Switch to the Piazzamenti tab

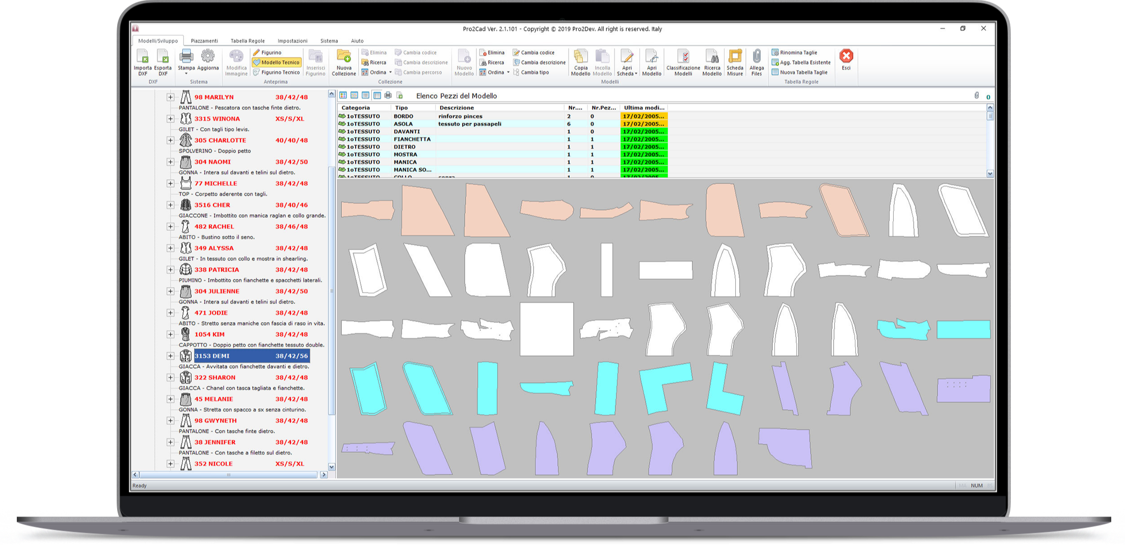204,41
